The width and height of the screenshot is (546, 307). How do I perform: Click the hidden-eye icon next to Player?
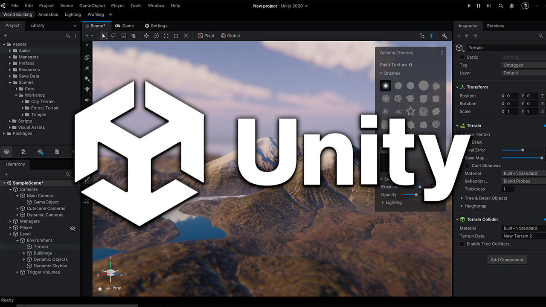[73, 228]
